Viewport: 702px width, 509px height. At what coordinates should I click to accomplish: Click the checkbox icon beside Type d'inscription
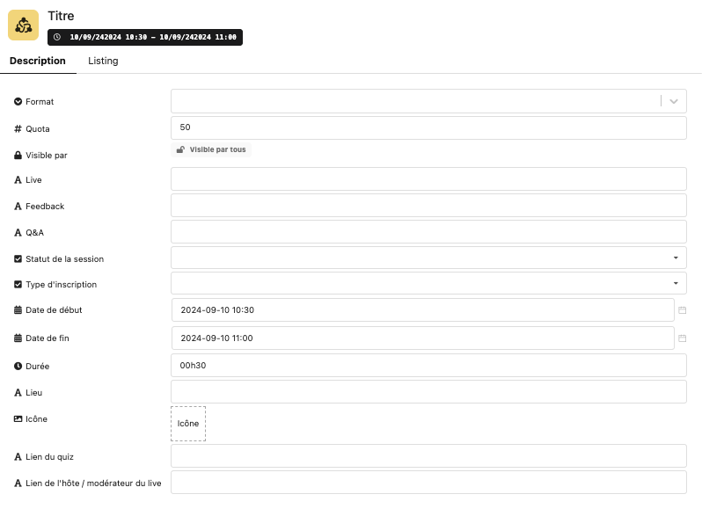pos(18,285)
